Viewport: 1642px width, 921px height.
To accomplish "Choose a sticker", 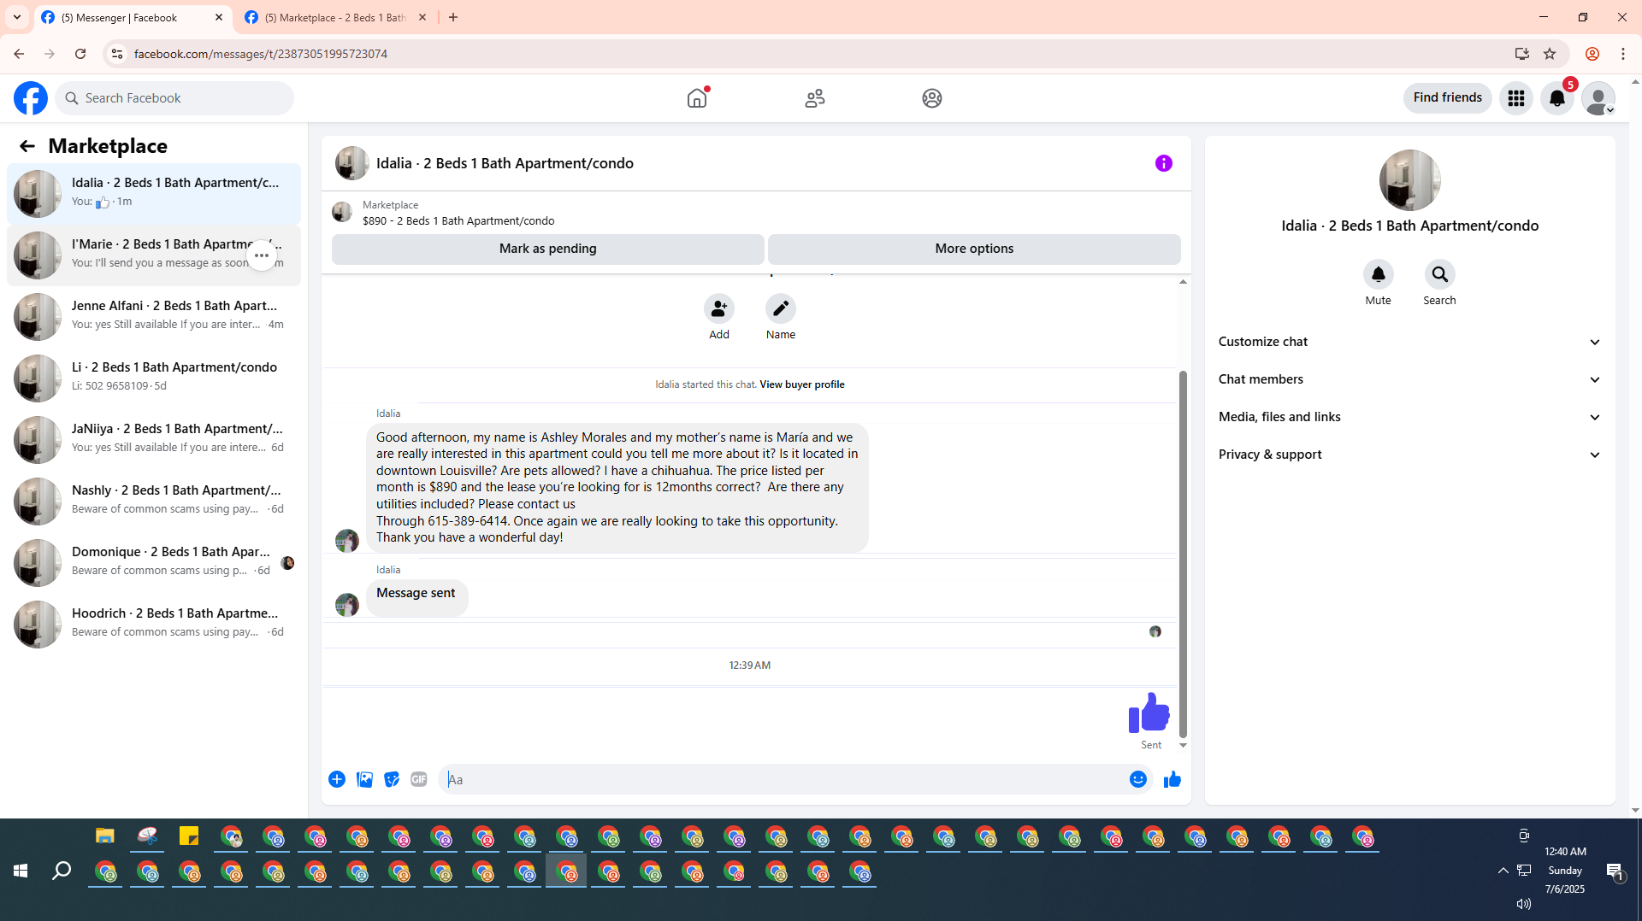I will coord(392,779).
